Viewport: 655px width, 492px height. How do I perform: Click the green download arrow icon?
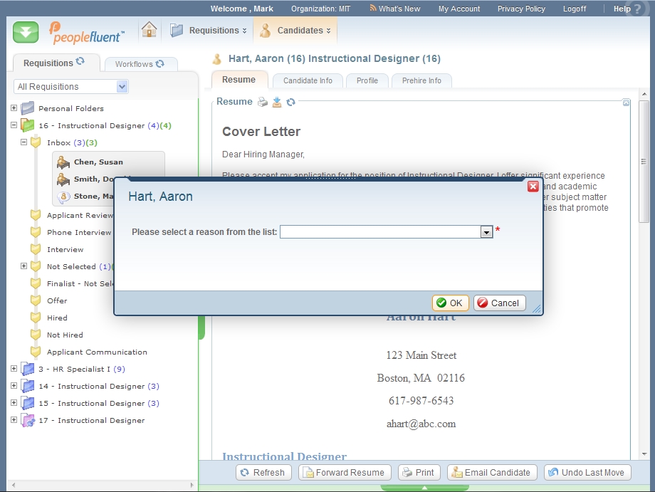[x=26, y=32]
